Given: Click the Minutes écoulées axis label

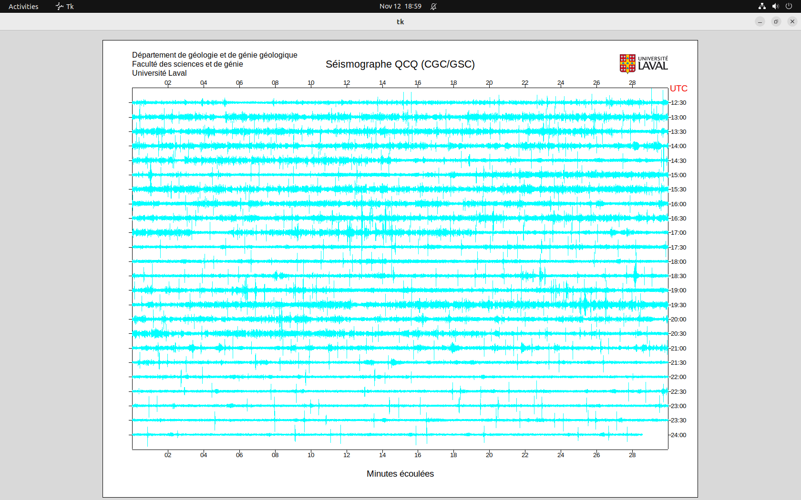Looking at the screenshot, I should click(400, 474).
